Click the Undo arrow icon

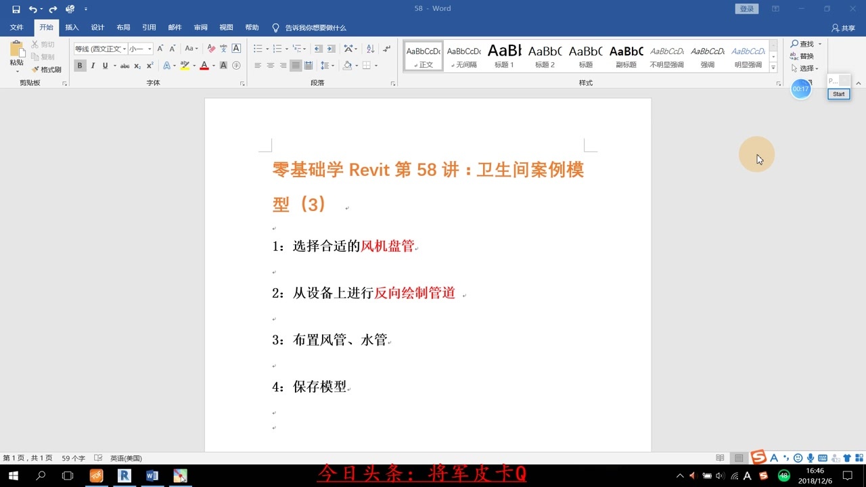[x=32, y=9]
